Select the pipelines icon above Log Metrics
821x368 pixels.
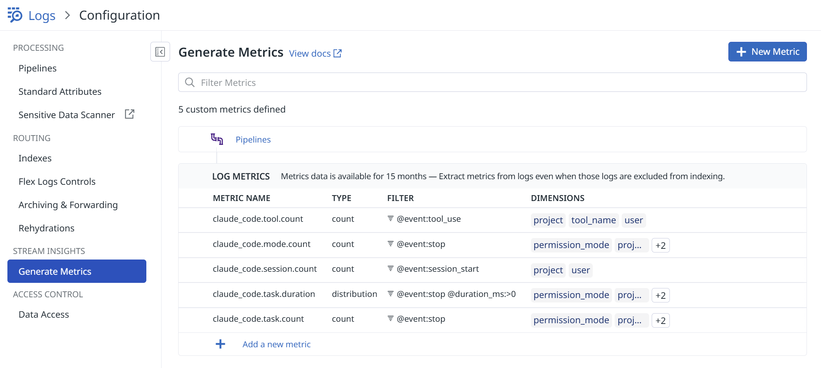[217, 139]
